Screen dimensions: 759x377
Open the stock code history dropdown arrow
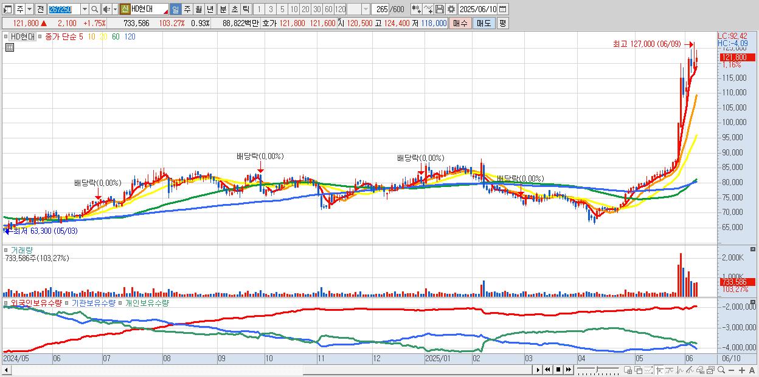(x=85, y=9)
